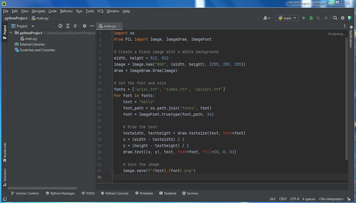Select Scratches and Consoles tree item

coord(35,50)
